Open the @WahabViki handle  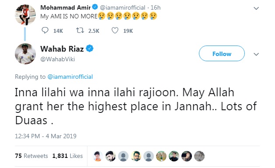(58, 59)
